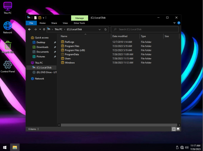Open the Drive Tools tab
This screenshot has height=151, width=203.
point(79,23)
